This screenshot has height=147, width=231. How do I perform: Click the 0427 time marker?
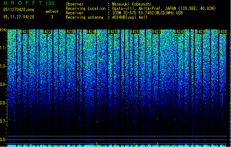point(156,32)
